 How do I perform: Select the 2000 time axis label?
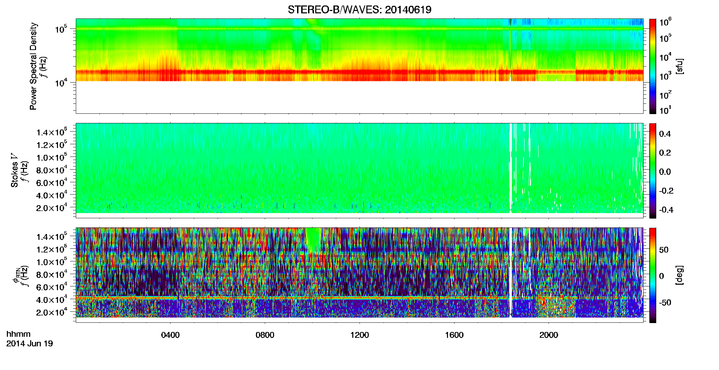(x=549, y=335)
